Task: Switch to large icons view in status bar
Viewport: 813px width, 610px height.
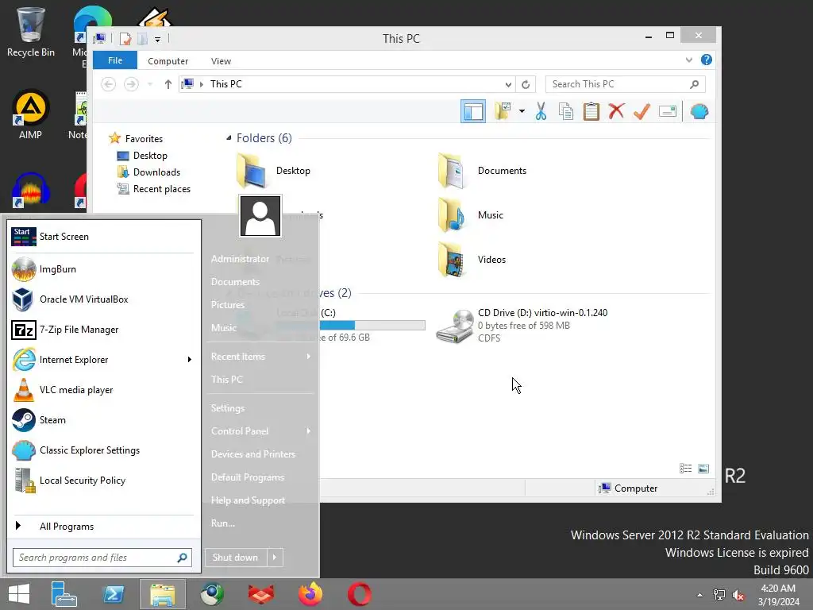Action: pyautogui.click(x=703, y=469)
